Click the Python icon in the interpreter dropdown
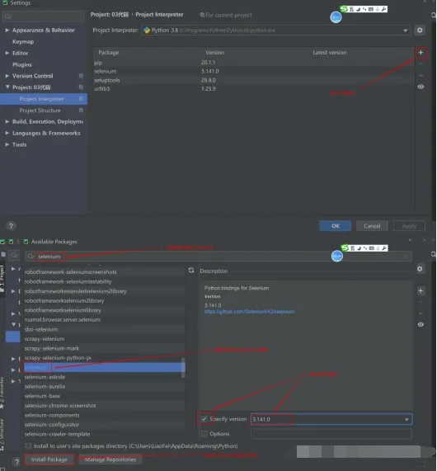 coord(147,31)
